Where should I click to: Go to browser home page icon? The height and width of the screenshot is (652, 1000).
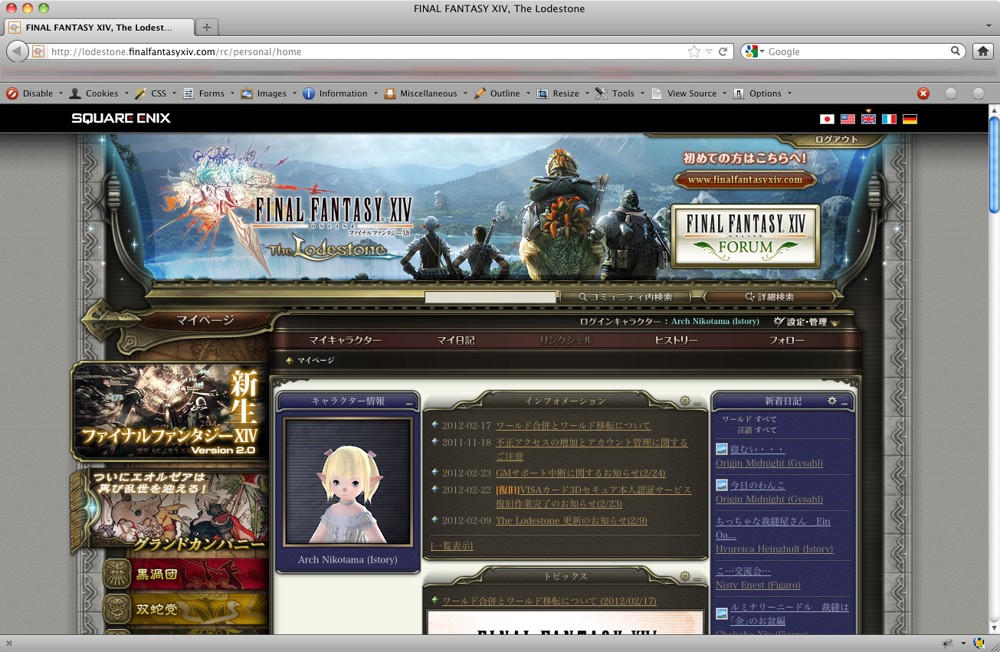tap(982, 51)
